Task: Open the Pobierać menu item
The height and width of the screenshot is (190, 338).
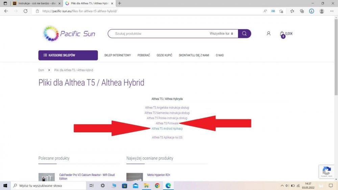Action: (x=144, y=55)
